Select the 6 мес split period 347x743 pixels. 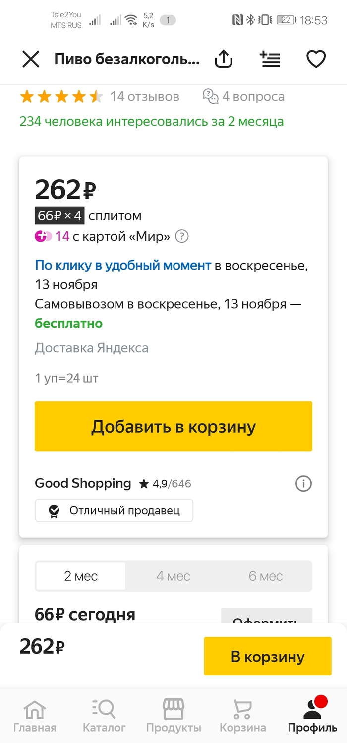tap(266, 576)
